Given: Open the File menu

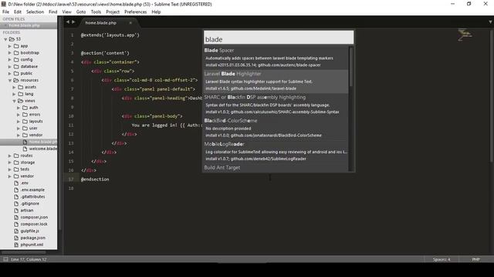Looking at the screenshot, I should point(5,12).
